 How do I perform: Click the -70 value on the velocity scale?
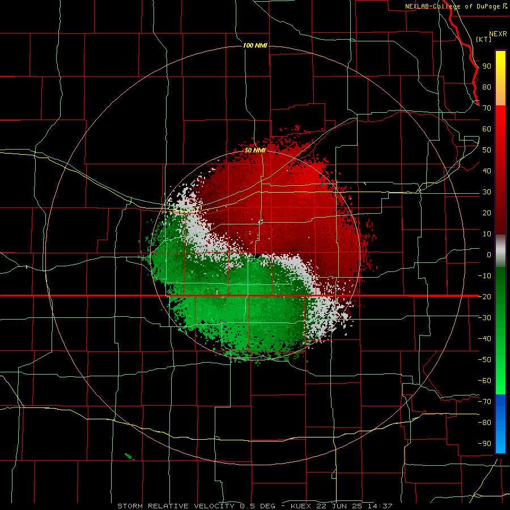point(484,401)
